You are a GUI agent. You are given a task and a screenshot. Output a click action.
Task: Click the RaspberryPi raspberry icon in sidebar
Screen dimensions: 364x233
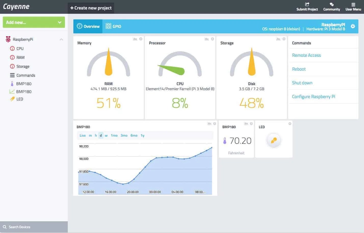(x=8, y=39)
